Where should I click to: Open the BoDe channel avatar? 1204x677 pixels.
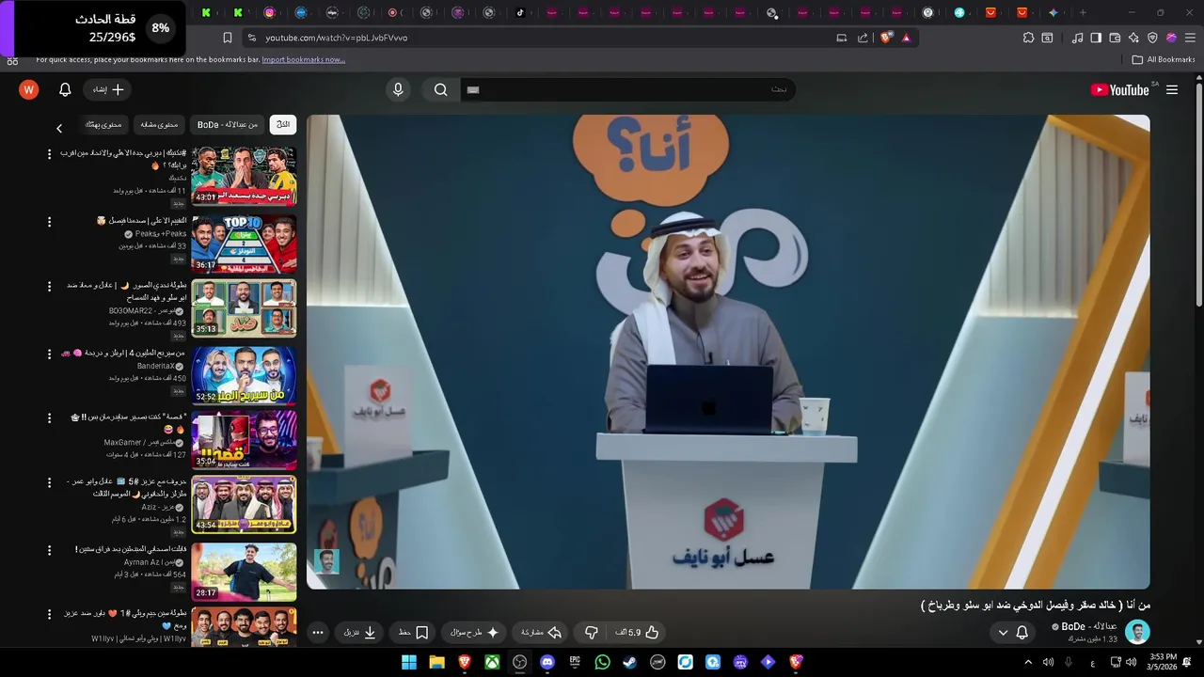1137,632
